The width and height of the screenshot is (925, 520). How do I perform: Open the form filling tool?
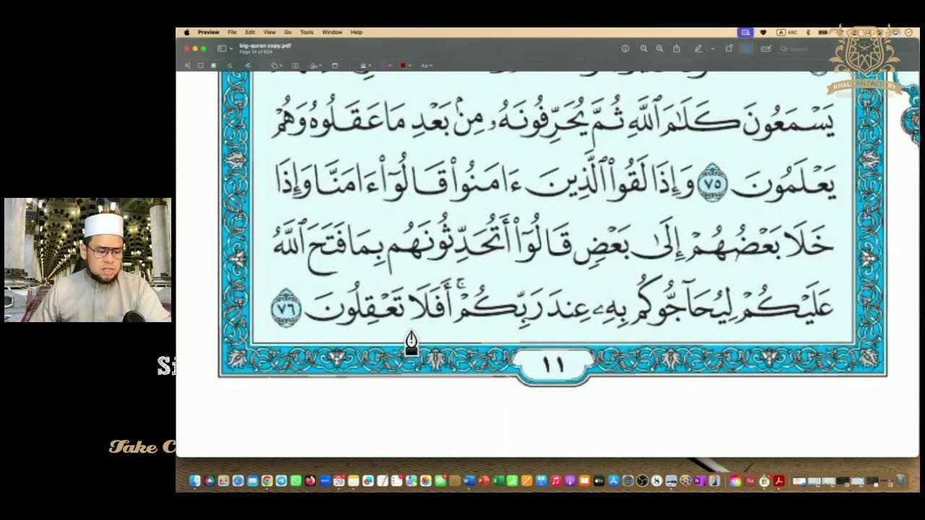pos(765,48)
